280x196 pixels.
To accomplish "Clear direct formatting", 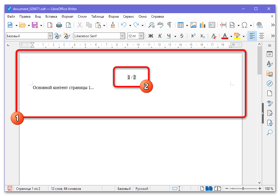I will pyautogui.click(x=214, y=36).
